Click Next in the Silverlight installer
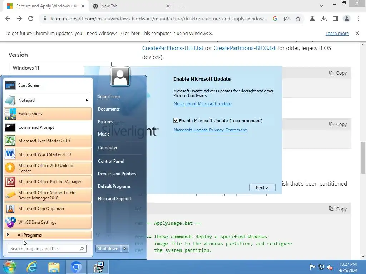Screen dimensions: 366x274 coord(262,188)
